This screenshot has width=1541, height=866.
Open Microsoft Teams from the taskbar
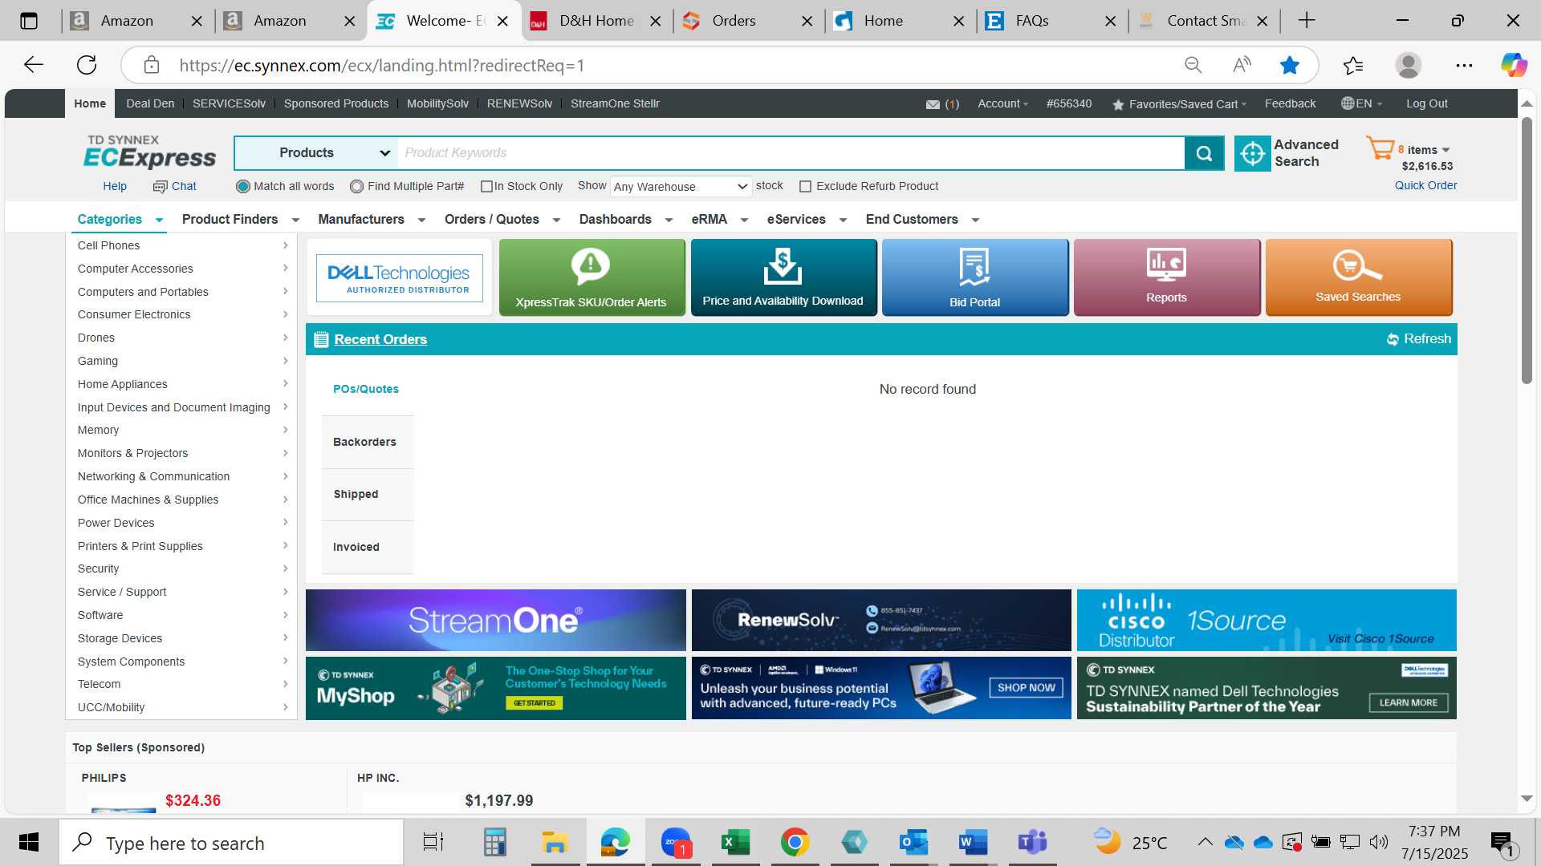click(1032, 842)
